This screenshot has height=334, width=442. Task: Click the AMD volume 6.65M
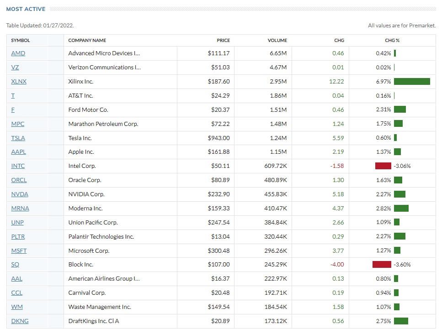pyautogui.click(x=278, y=53)
